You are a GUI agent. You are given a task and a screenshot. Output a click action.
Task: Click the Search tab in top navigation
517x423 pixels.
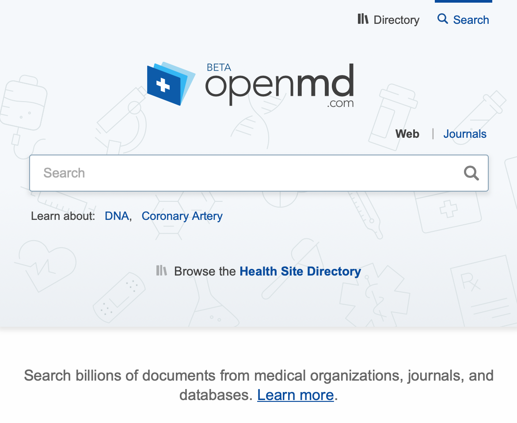pyautogui.click(x=463, y=20)
